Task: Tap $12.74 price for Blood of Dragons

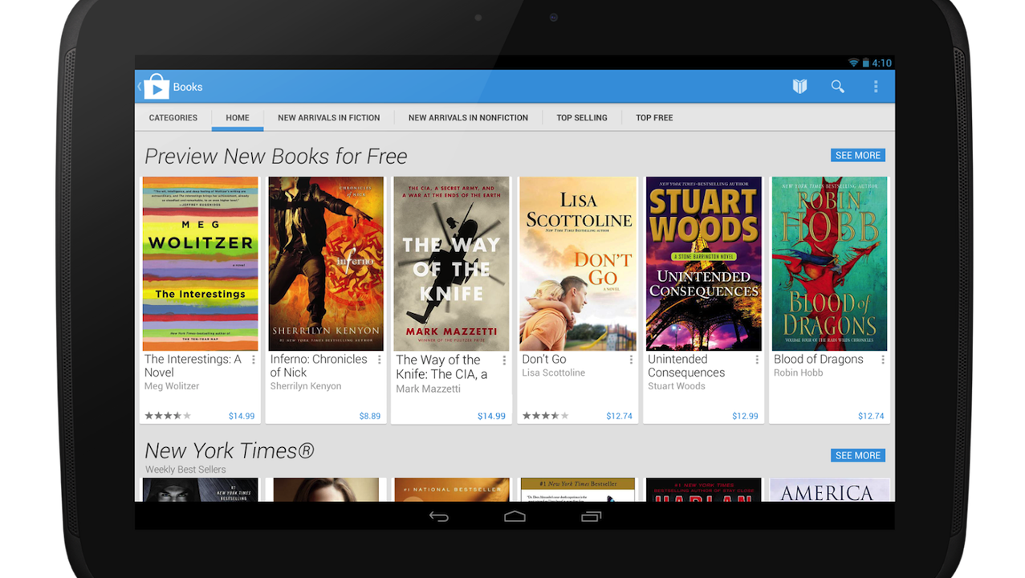Action: pos(871,416)
